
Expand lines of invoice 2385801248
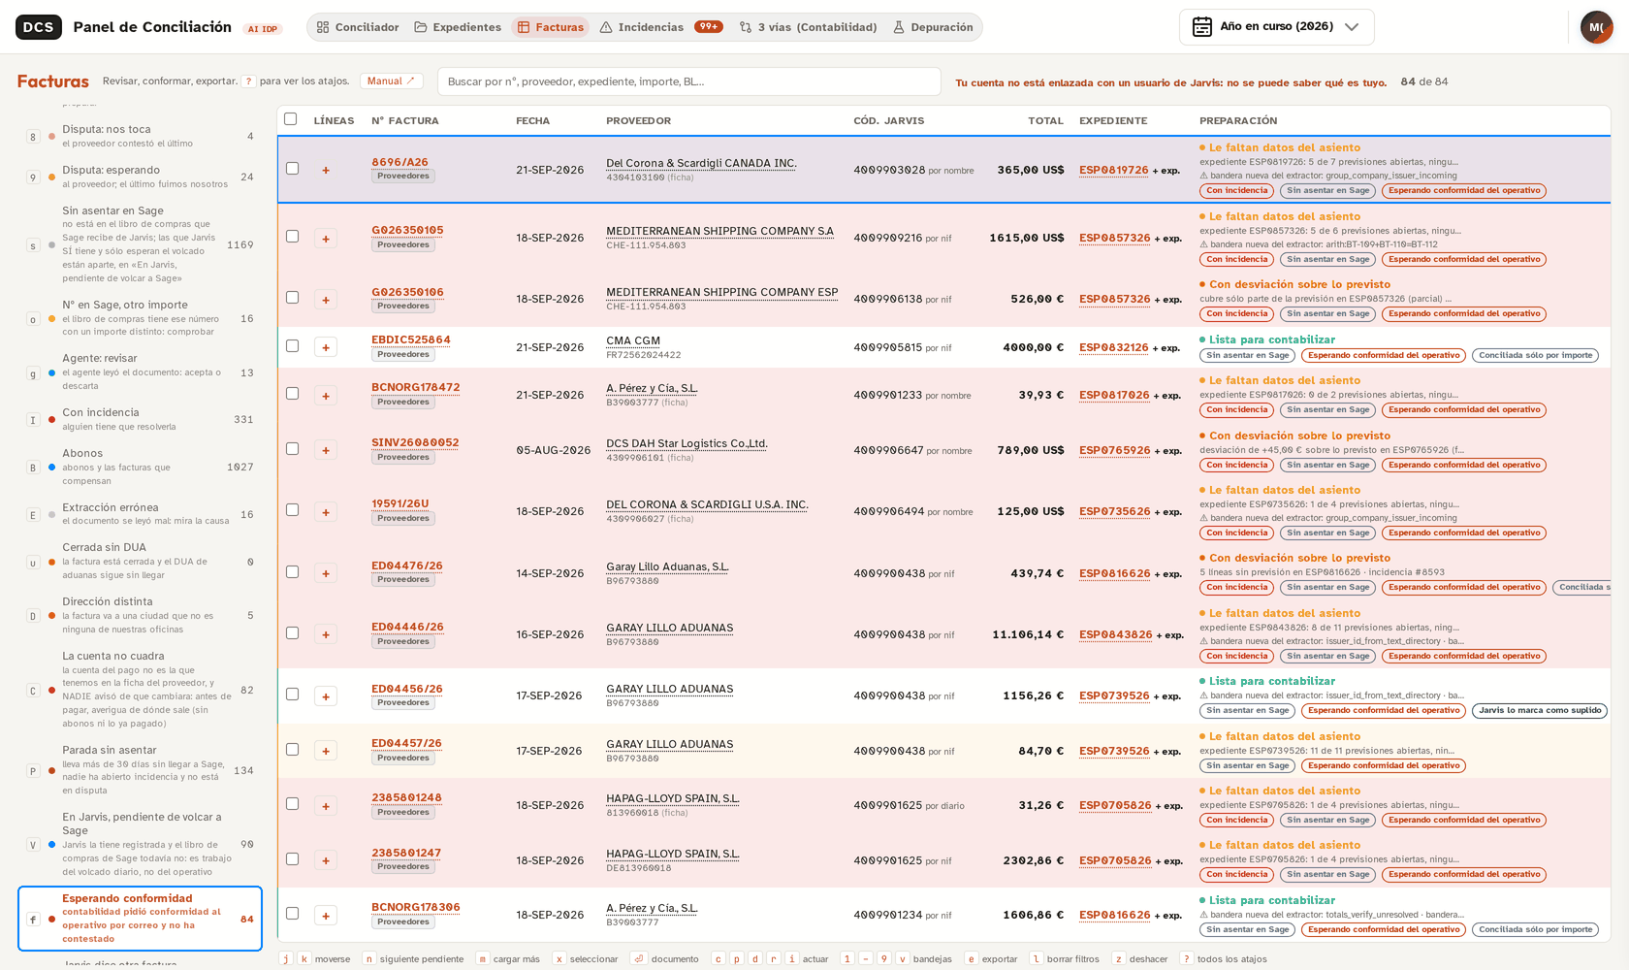(326, 806)
